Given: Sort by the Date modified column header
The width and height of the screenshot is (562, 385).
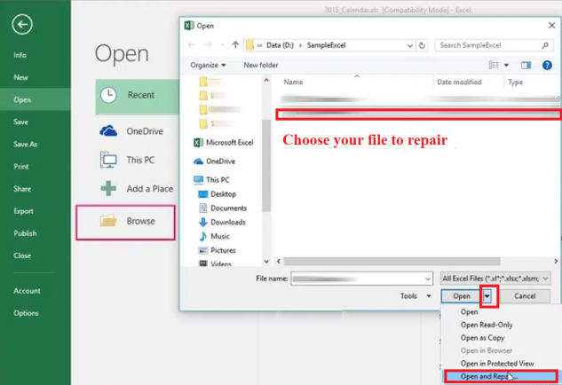Looking at the screenshot, I should [459, 82].
